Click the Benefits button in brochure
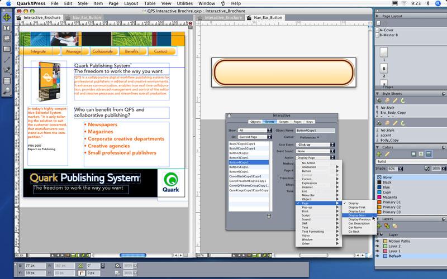Viewport: 447px width, 279px height. pyautogui.click(x=132, y=51)
